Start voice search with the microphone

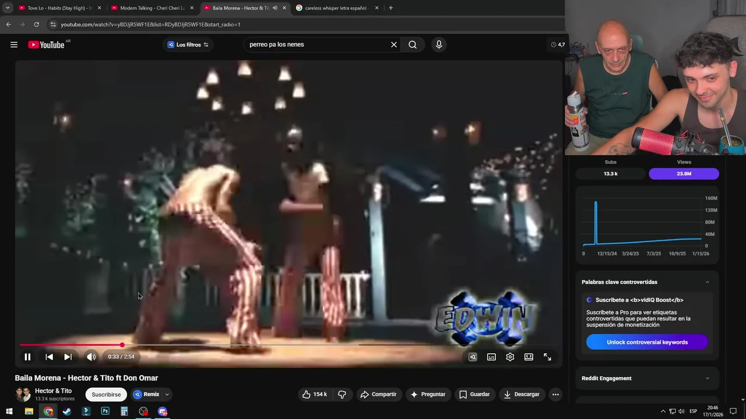point(439,45)
